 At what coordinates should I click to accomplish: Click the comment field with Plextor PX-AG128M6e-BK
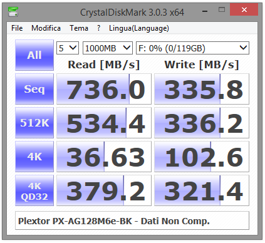click(132, 220)
